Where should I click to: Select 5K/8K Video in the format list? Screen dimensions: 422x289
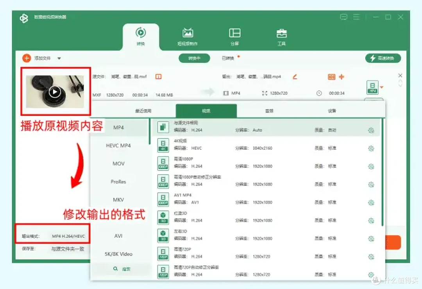pyautogui.click(x=118, y=254)
